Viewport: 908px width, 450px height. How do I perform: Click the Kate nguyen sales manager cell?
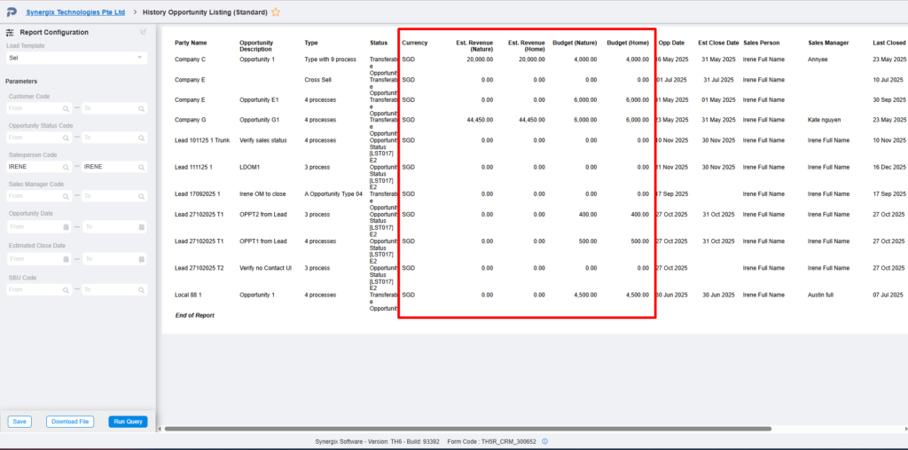pos(825,120)
